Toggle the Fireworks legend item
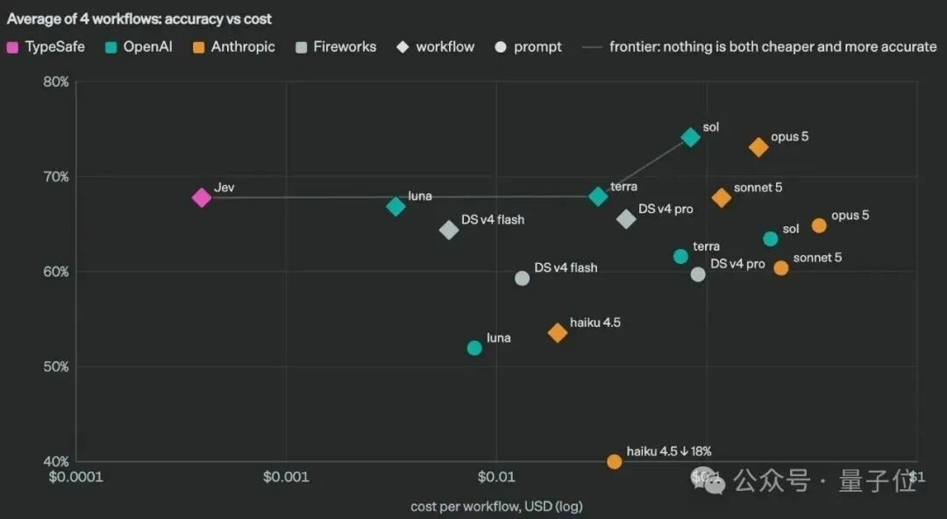The height and width of the screenshot is (519, 947). (336, 47)
